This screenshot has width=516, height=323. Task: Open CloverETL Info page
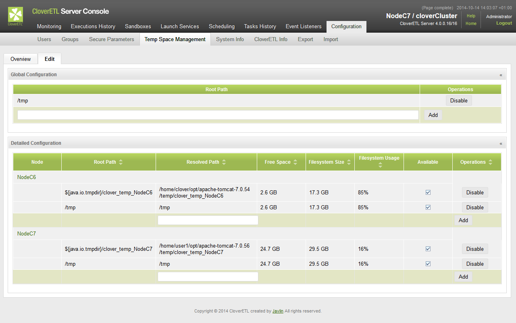click(x=271, y=39)
